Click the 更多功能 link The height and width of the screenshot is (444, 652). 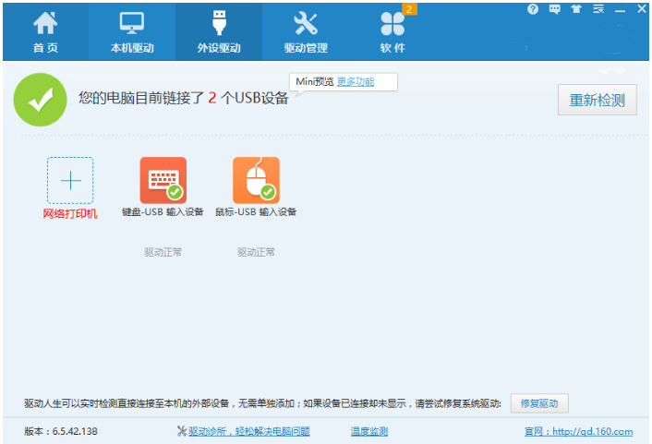coord(355,82)
